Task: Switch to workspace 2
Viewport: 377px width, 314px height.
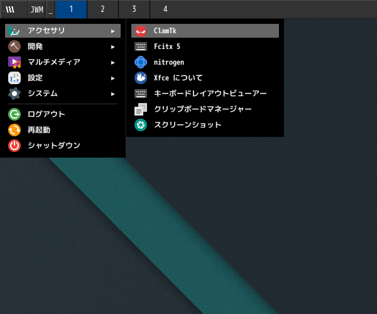Action: click(102, 9)
